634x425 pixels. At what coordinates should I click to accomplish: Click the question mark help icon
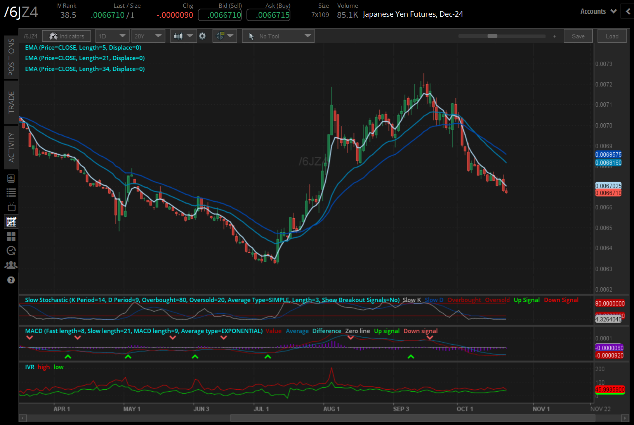point(11,280)
